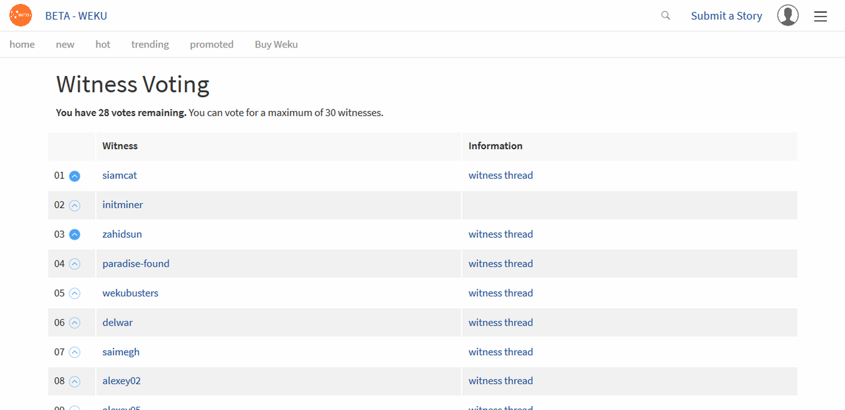Screen dimensions: 845x410
Task: Open alexey02's witness thread
Action: 500,381
